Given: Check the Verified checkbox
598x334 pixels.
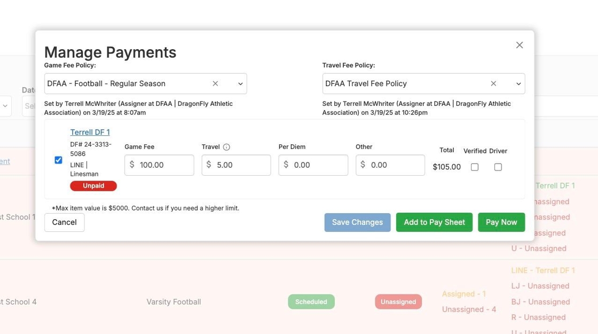Looking at the screenshot, I should click(x=474, y=167).
